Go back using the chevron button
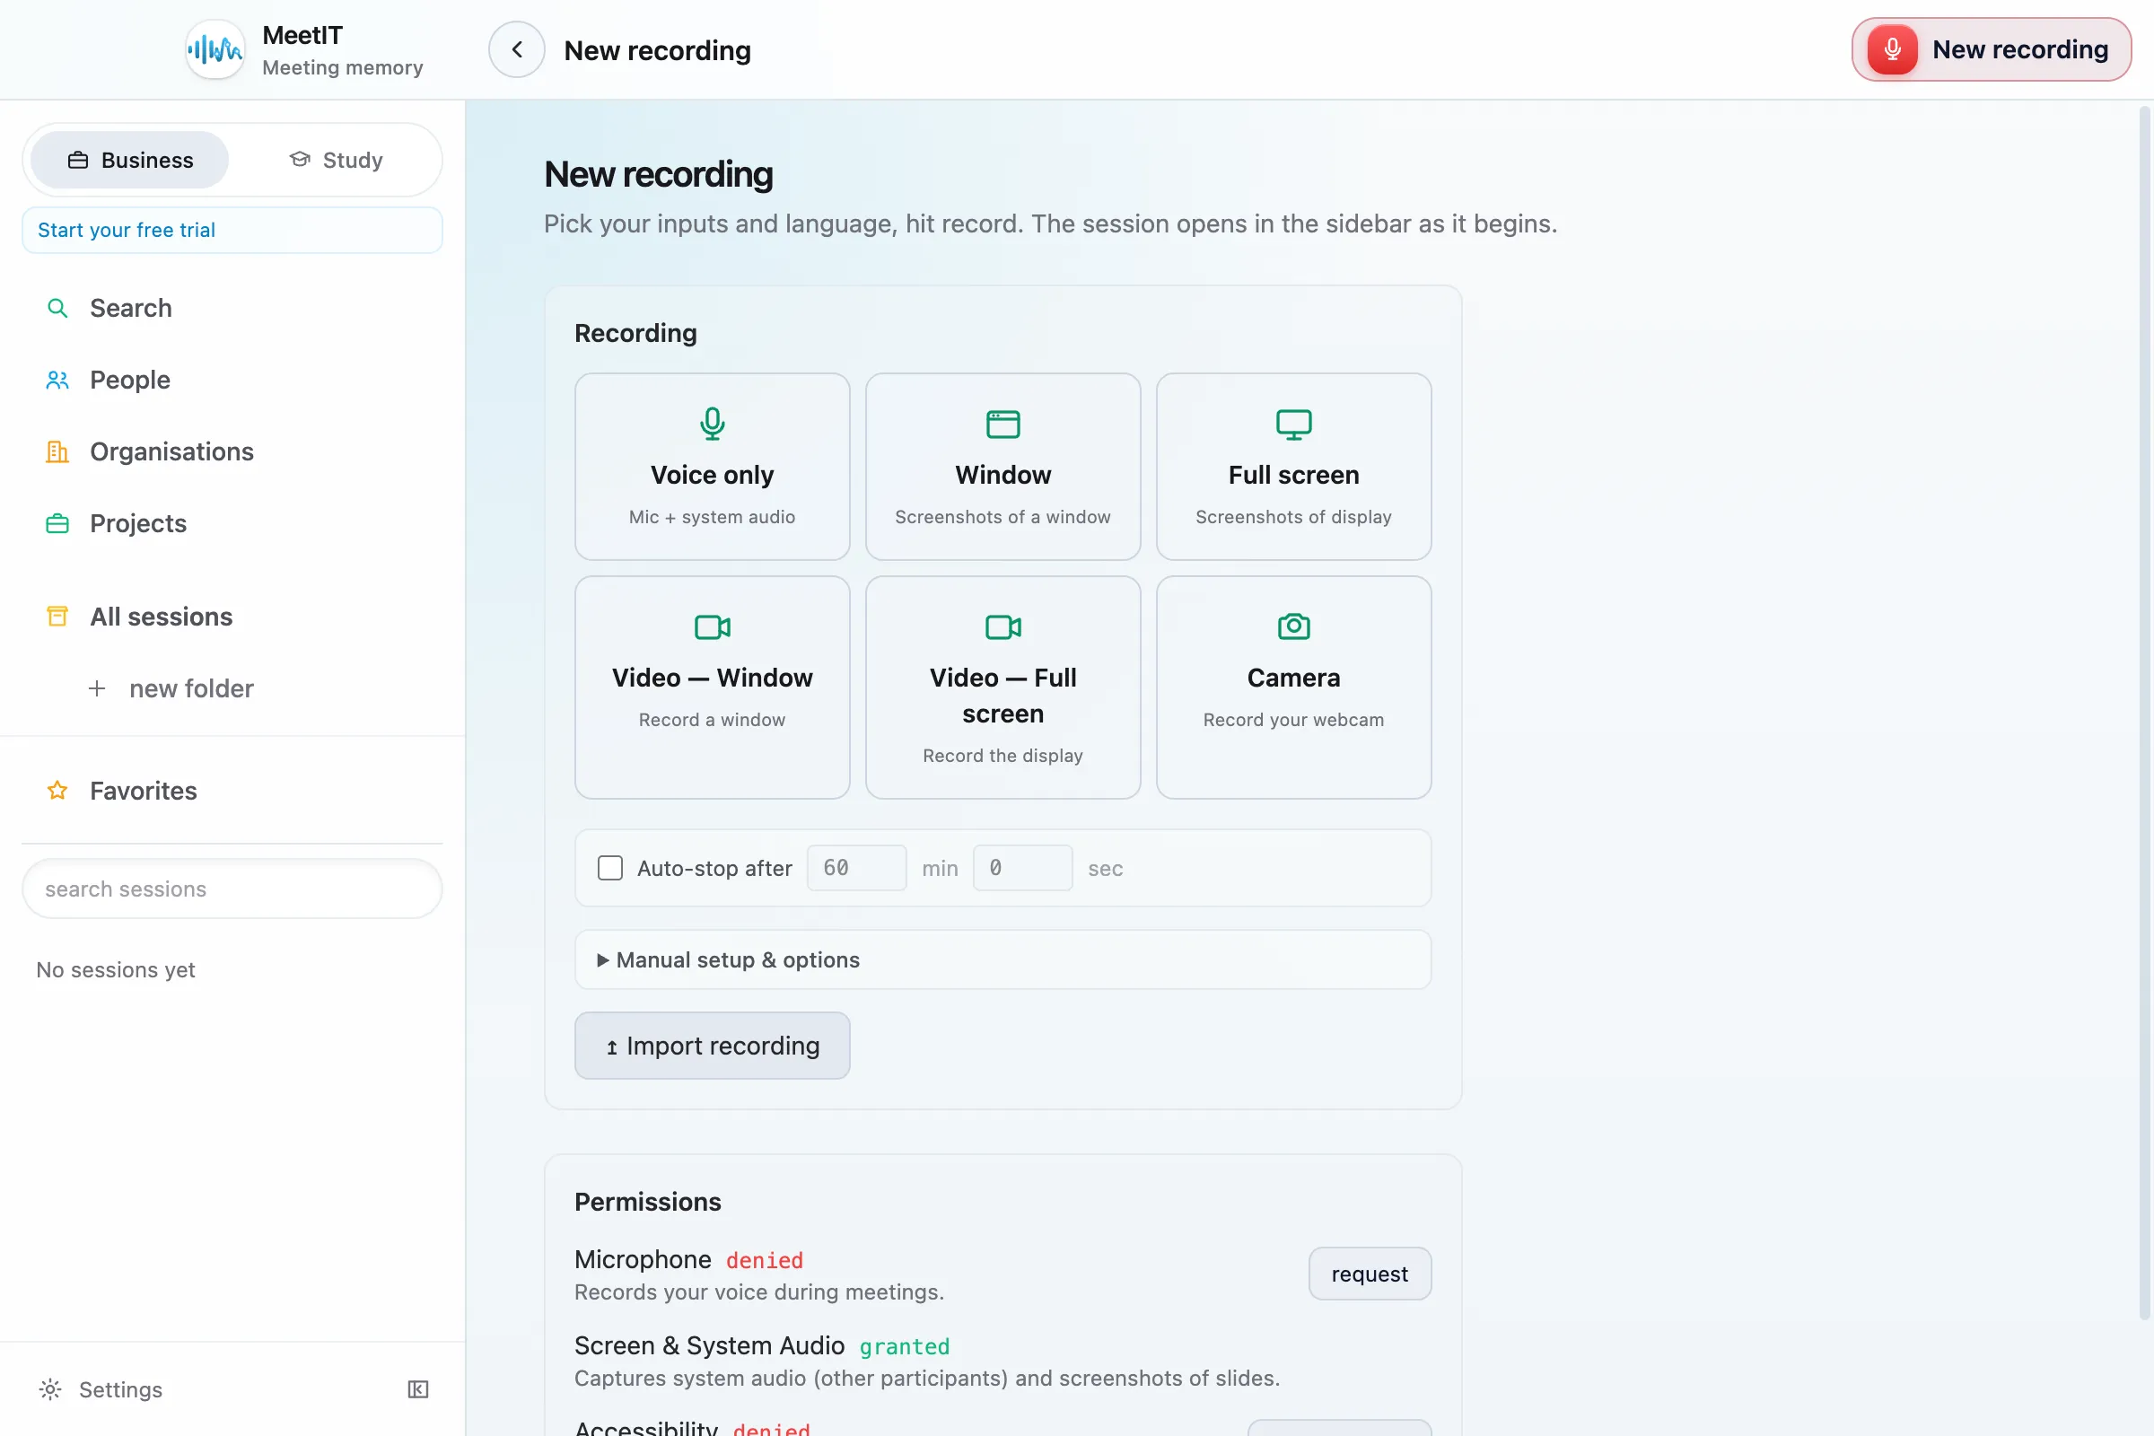The height and width of the screenshot is (1436, 2154). coord(517,49)
